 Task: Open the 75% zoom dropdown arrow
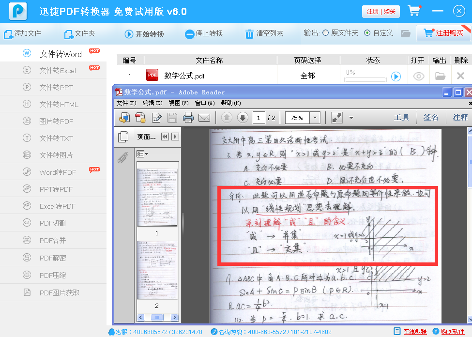coord(315,118)
